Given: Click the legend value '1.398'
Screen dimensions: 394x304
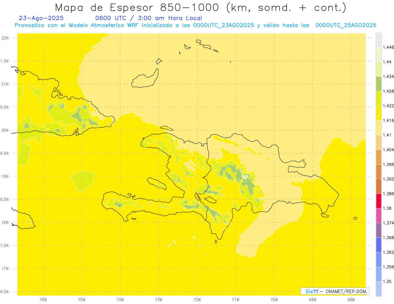Looking at the screenshot, I should coord(389,164).
